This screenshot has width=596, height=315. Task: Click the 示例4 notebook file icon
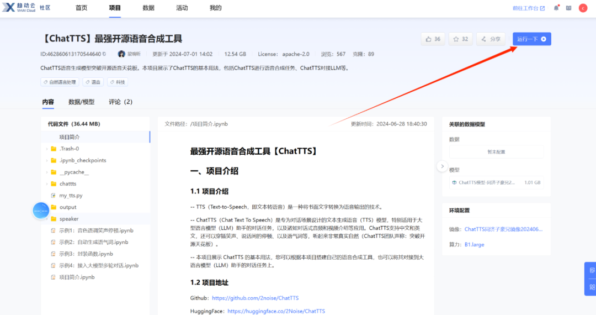pyautogui.click(x=53, y=266)
